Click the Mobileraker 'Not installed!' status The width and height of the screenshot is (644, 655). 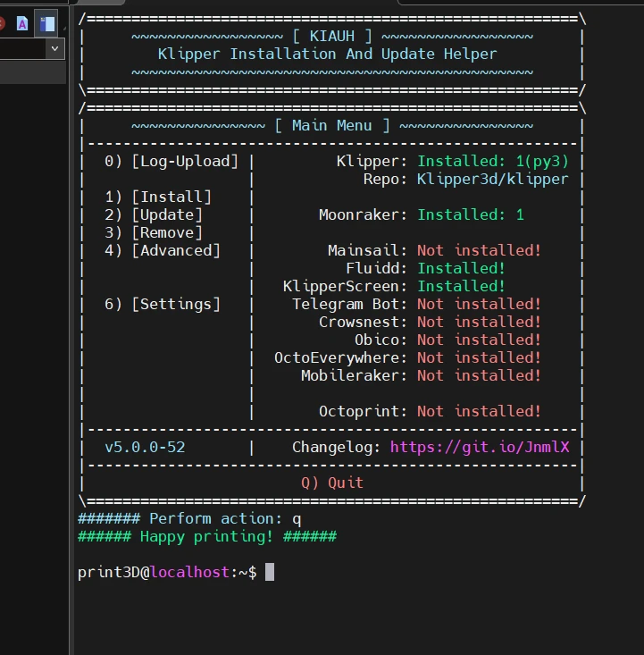click(x=479, y=376)
